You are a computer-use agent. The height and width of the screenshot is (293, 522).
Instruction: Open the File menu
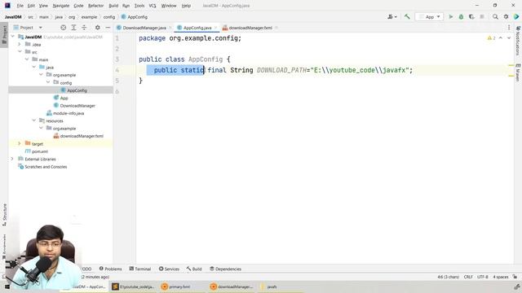[20, 6]
